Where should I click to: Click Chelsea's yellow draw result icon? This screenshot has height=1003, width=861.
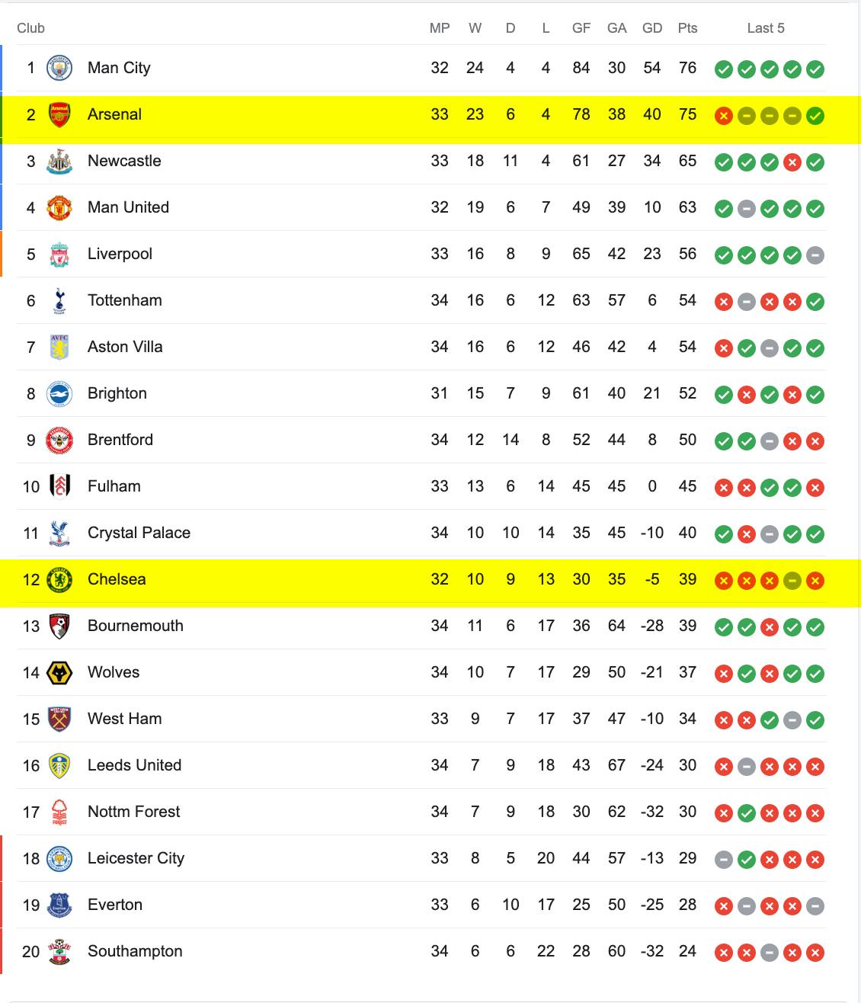pos(792,581)
